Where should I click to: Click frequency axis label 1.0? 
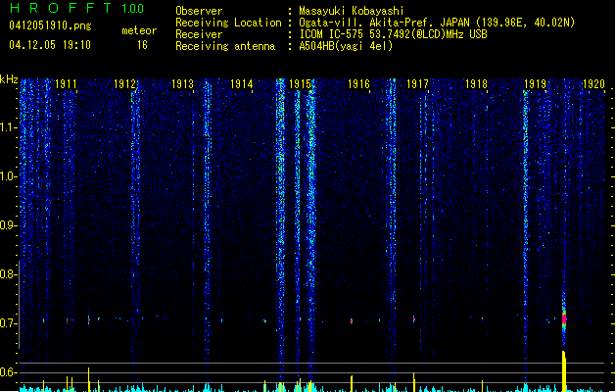tap(8, 176)
